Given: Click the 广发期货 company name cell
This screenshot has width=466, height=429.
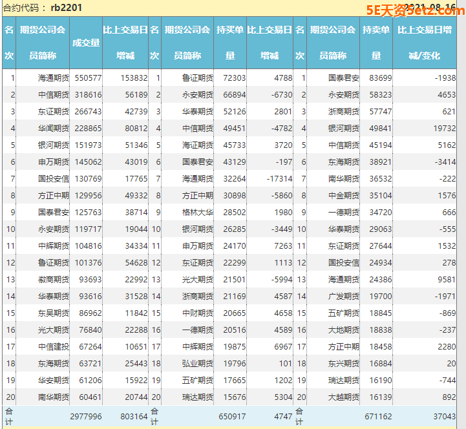Looking at the screenshot, I should coord(343,296).
